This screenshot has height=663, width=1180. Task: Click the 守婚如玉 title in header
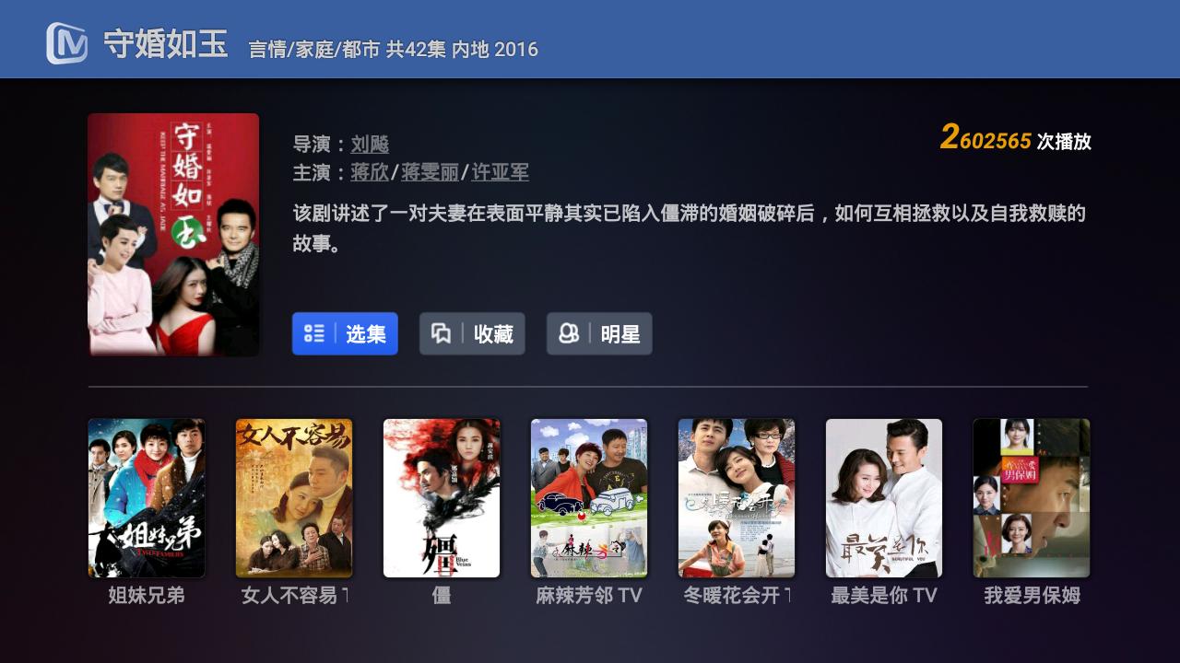[x=165, y=44]
